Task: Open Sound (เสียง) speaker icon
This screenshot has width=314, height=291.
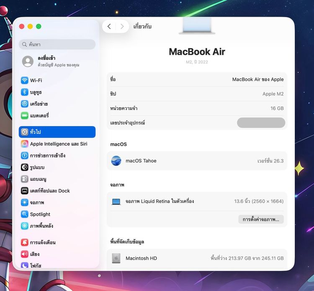Action: (25, 254)
